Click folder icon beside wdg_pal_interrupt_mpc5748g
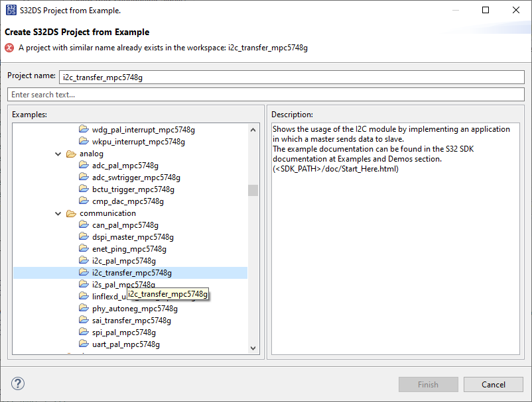 click(84, 129)
